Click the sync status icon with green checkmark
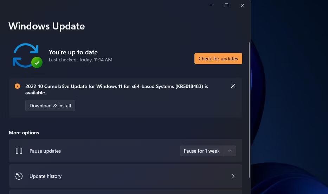 pos(27,56)
